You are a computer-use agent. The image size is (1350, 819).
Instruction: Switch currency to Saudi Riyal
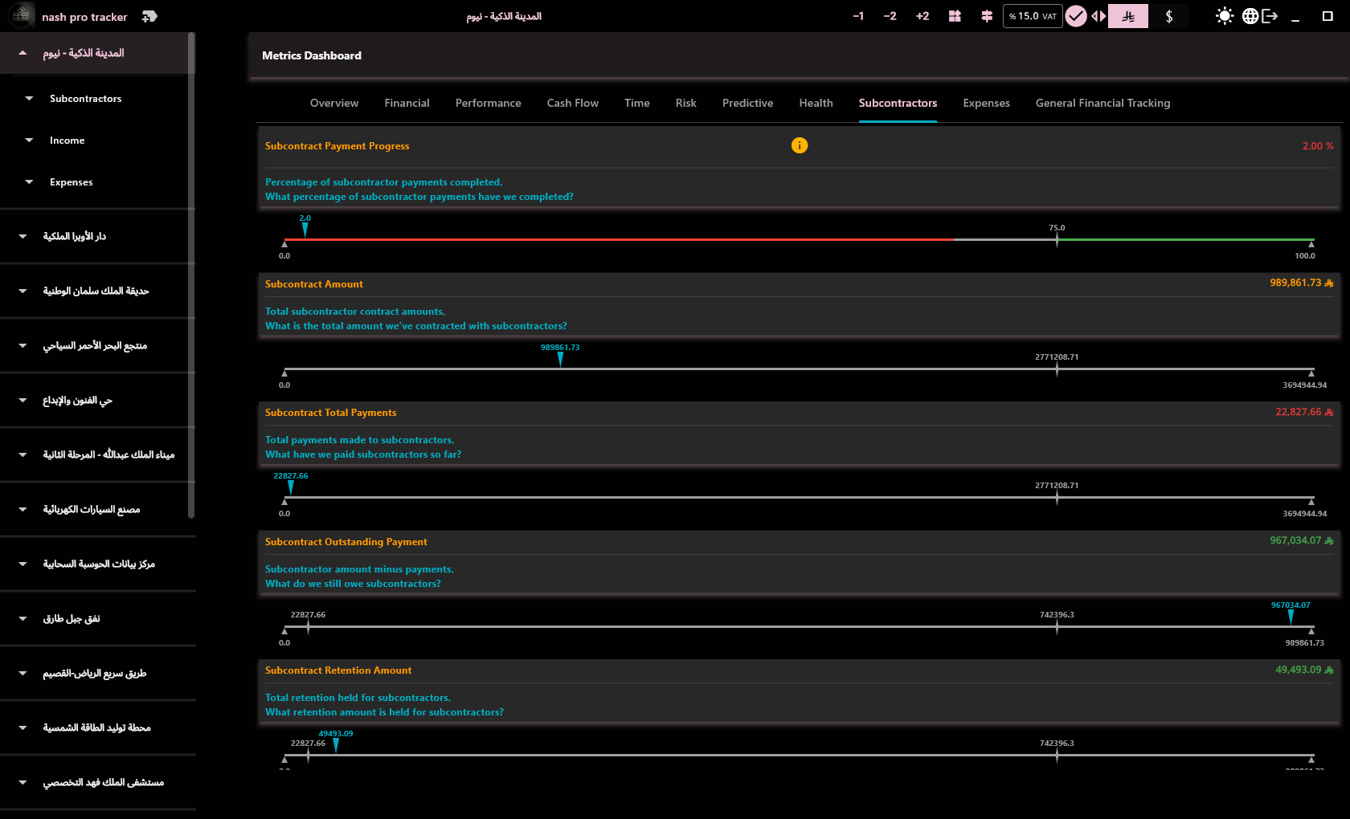click(x=1128, y=16)
